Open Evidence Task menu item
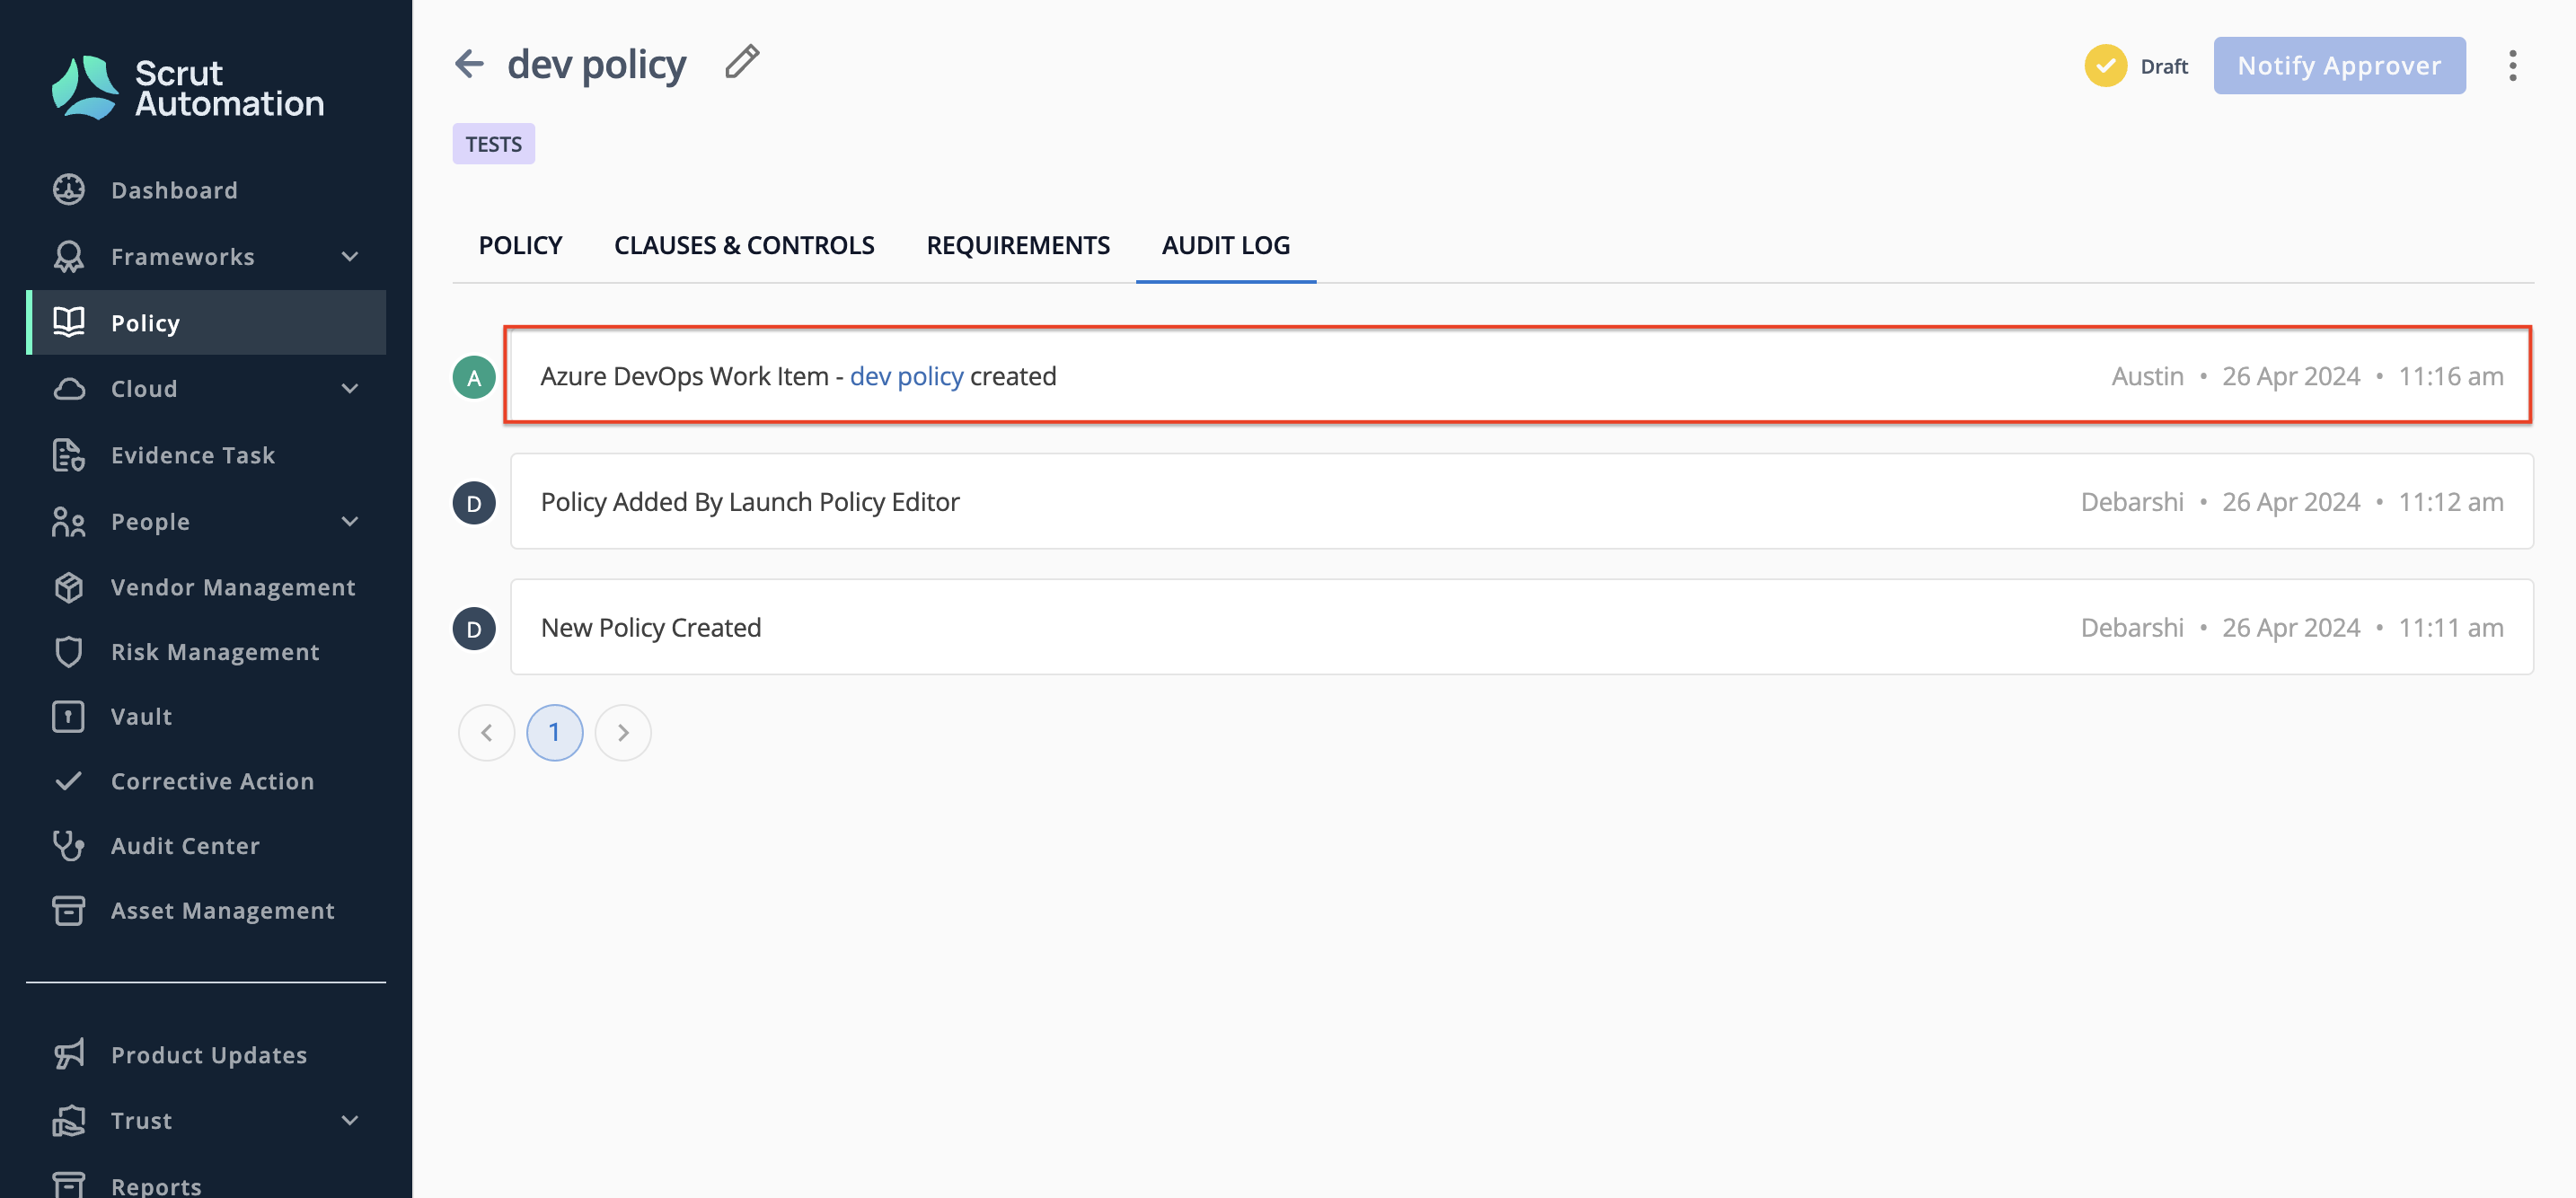 (206, 455)
